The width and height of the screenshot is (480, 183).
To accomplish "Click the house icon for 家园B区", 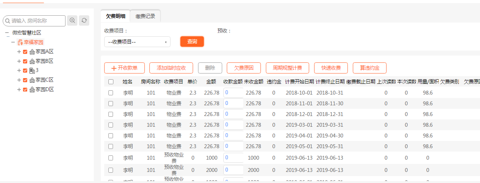I will 32,61.
